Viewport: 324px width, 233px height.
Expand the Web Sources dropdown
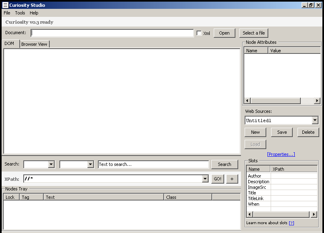click(315, 120)
